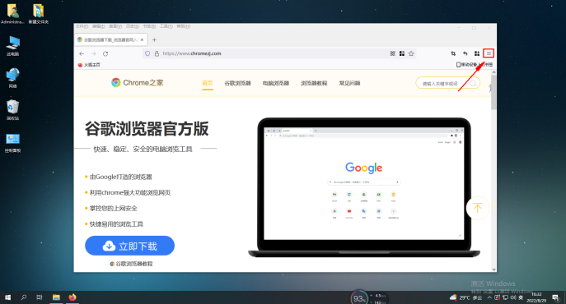The width and height of the screenshot is (566, 304).
Task: Open the notification center icon
Action: click(x=555, y=297)
